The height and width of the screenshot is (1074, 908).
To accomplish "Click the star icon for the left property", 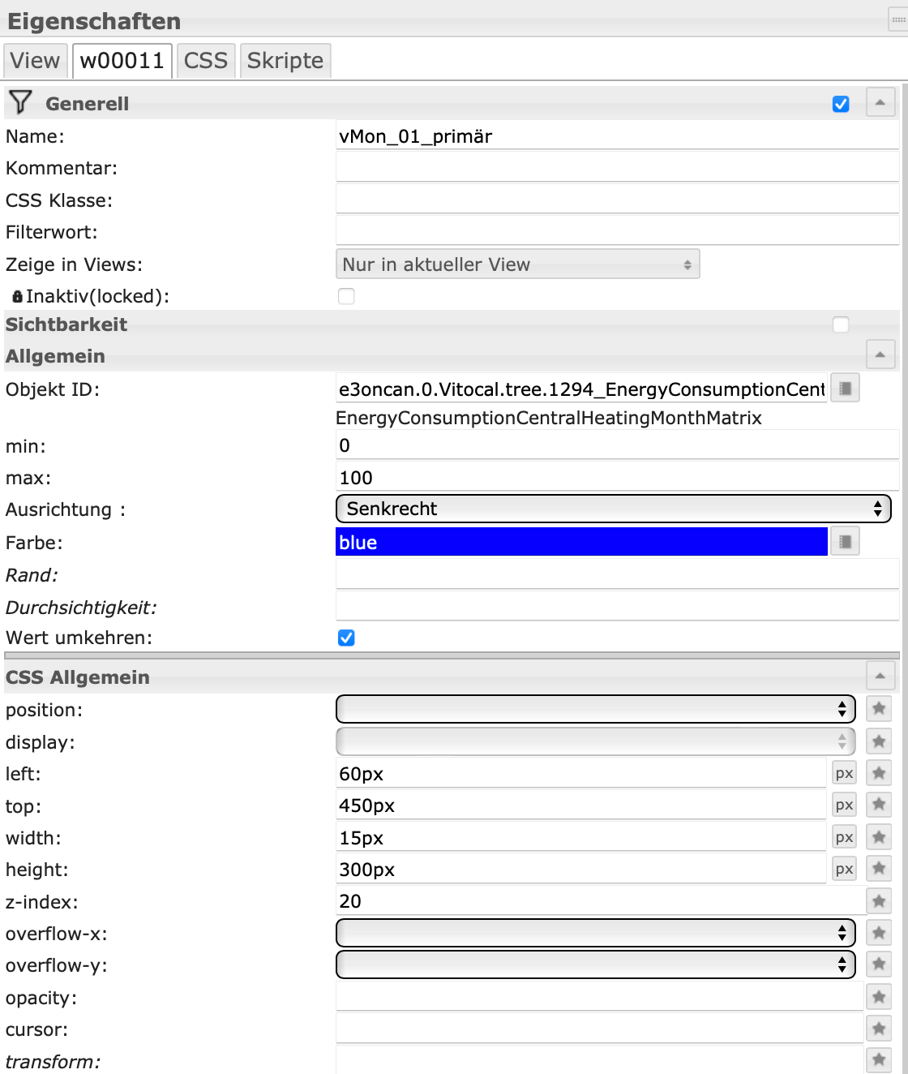I will [x=879, y=773].
